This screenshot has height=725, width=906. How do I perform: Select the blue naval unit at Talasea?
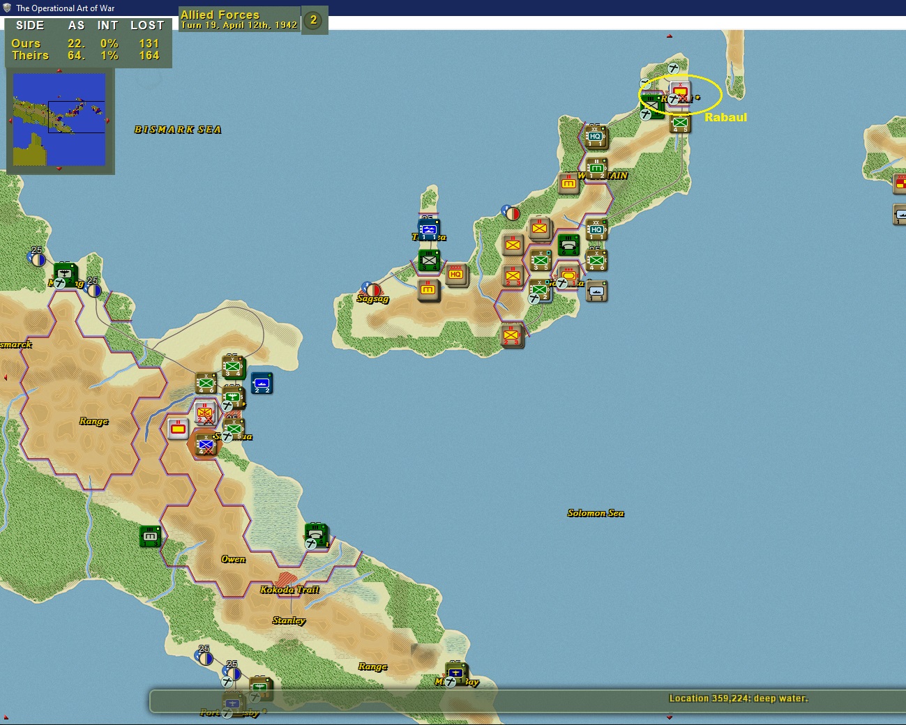pyautogui.click(x=429, y=229)
